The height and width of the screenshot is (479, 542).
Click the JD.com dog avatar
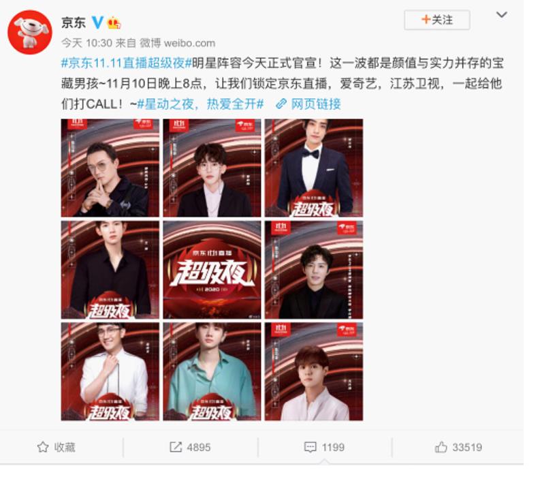point(30,33)
